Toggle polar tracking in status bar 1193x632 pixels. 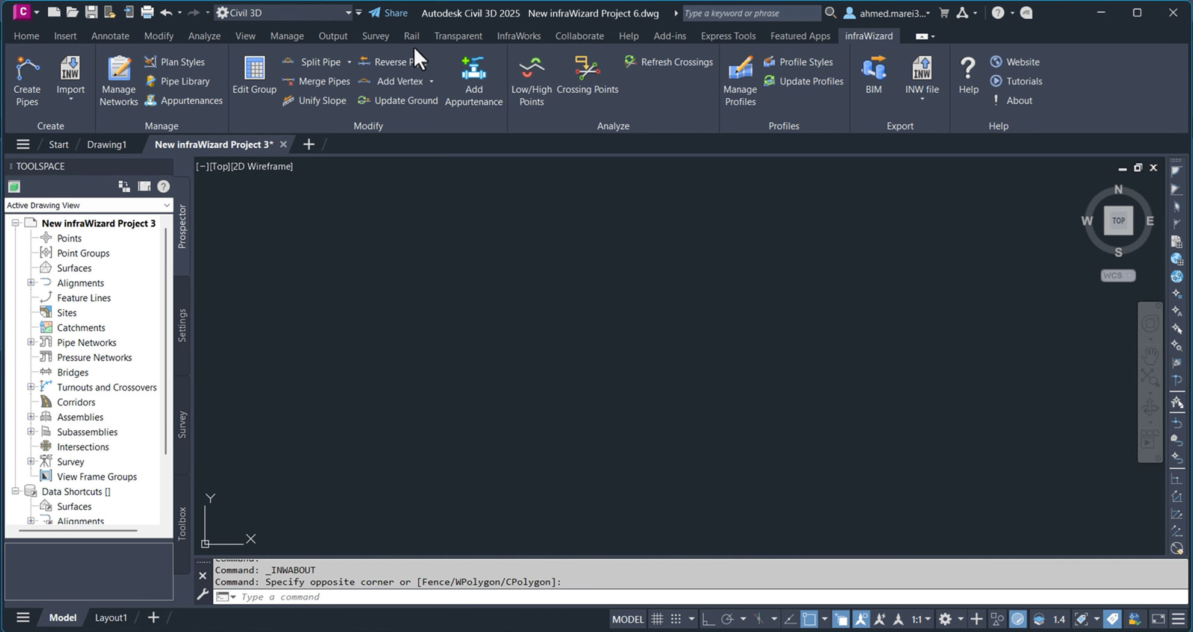[727, 619]
